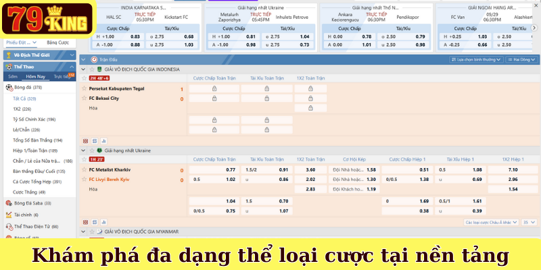This screenshot has height=270, width=541.
Task: Open the scoreboard icon under Persekat match
Action: click(95, 141)
